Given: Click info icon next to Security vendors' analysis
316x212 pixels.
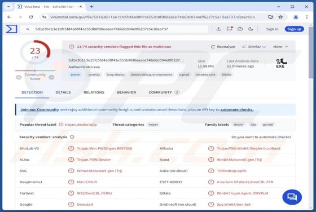Looking at the screenshot, I should [72, 137].
